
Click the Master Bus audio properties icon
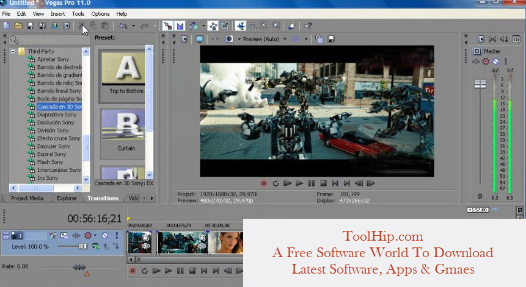481,39
